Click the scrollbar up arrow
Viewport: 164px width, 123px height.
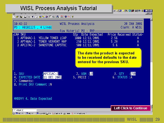point(151,20)
